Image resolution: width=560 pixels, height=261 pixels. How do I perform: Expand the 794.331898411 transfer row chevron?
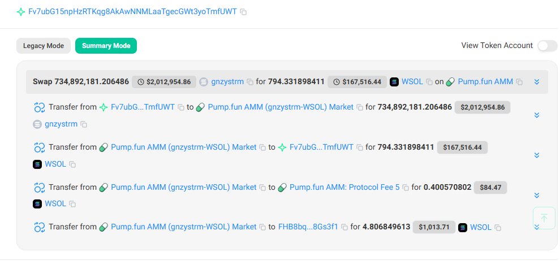(536, 155)
